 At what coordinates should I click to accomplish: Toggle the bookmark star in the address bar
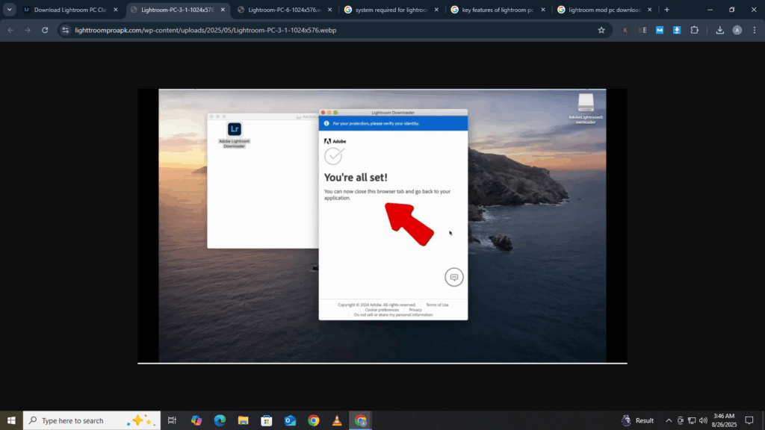(x=602, y=31)
